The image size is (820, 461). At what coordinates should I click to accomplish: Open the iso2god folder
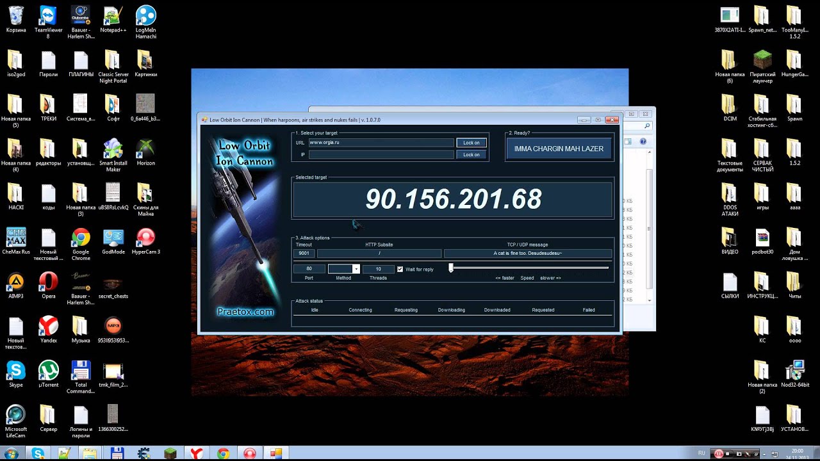(x=16, y=64)
